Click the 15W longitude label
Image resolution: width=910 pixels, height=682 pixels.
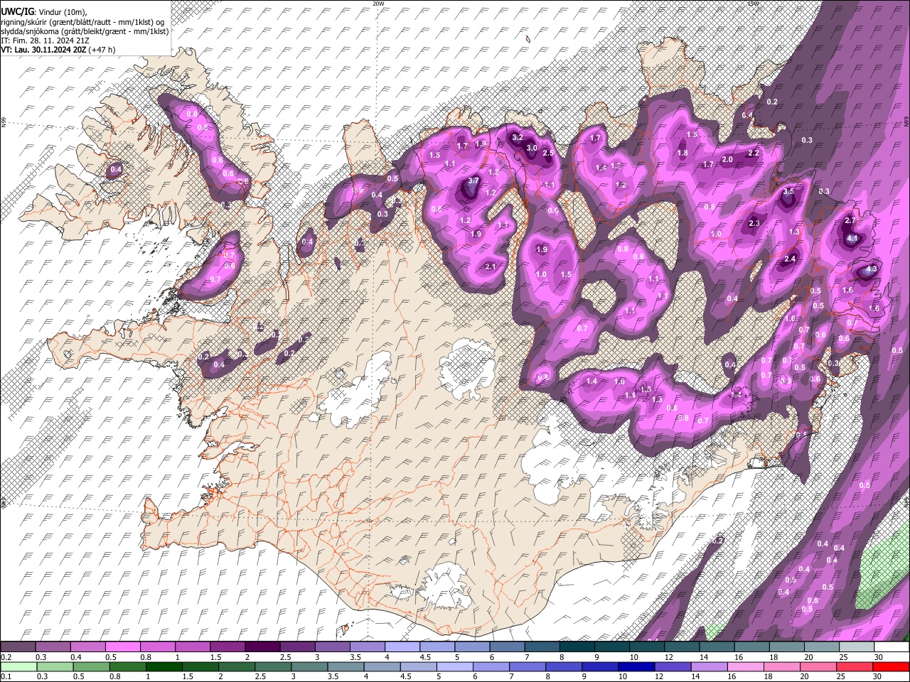753,4
